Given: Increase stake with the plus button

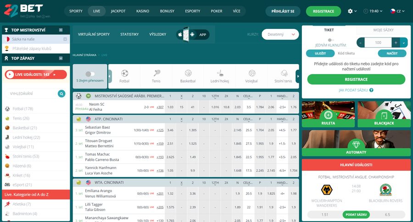Looking at the screenshot, I should click(396, 43).
